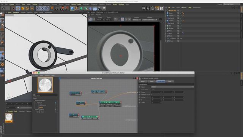The image size is (243, 137).
Task: Click the Light object bulb icon
Action: click(x=104, y=8)
